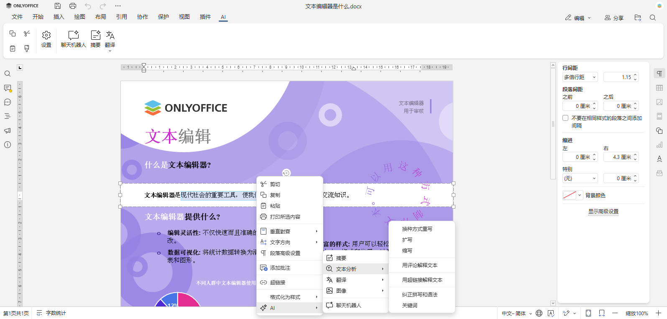Open the 编辑 editing mode dropdown
667x319 pixels.
click(x=578, y=18)
